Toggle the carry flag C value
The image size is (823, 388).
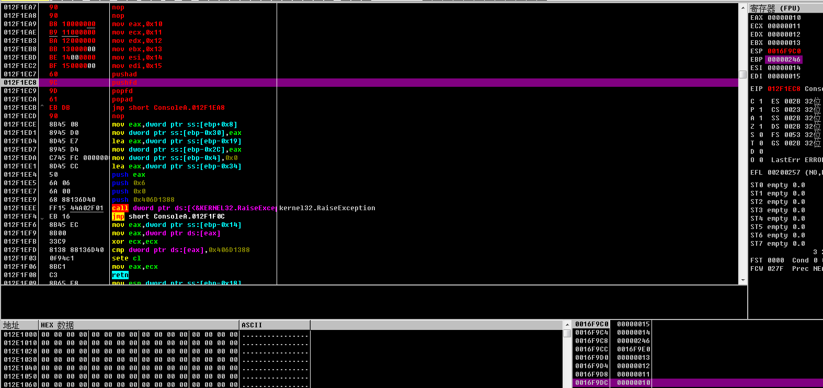coord(761,101)
